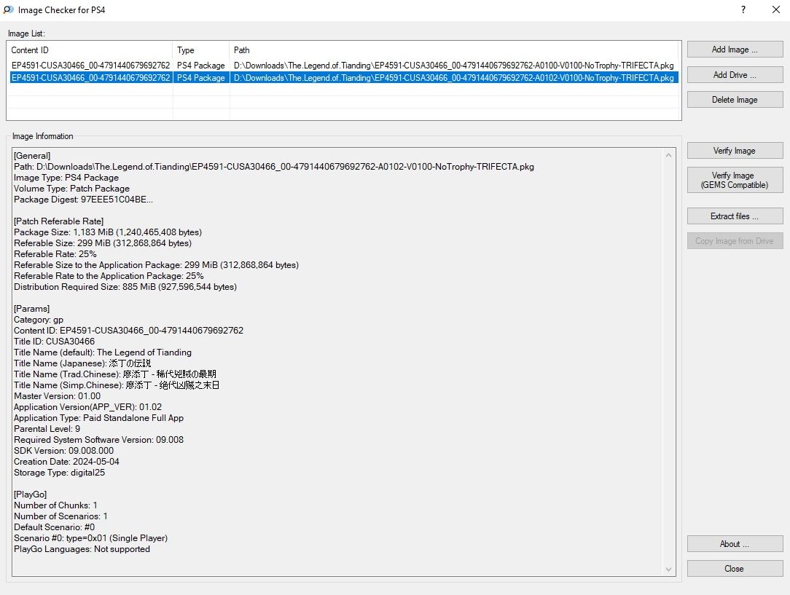790x595 pixels.
Task: Click the PlayGo Languages: Not supported line
Action: tap(82, 548)
